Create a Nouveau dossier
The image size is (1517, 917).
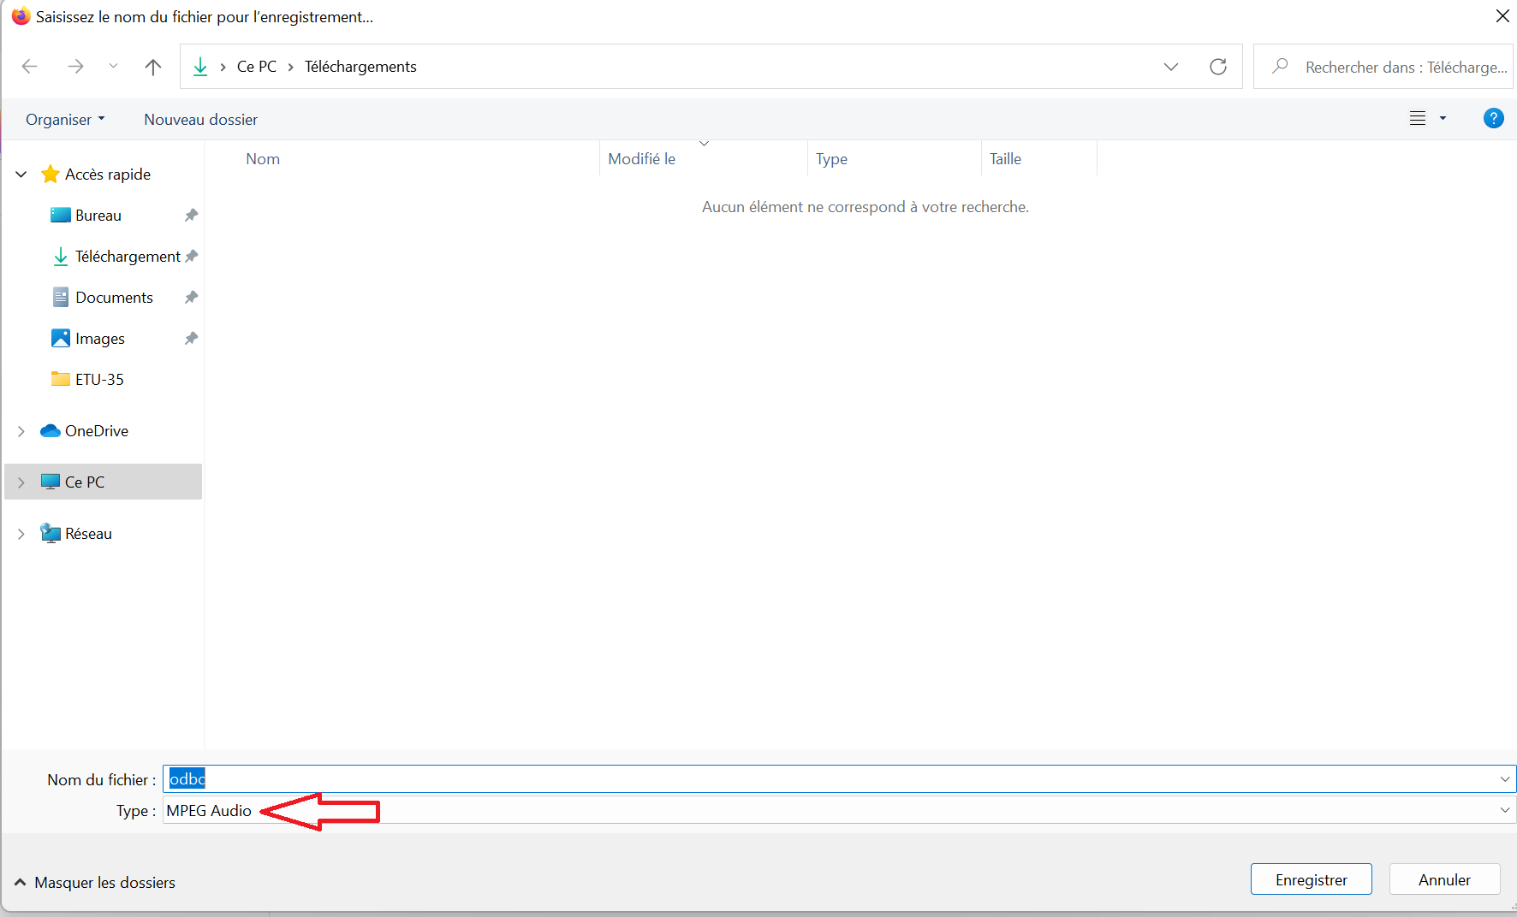click(200, 120)
